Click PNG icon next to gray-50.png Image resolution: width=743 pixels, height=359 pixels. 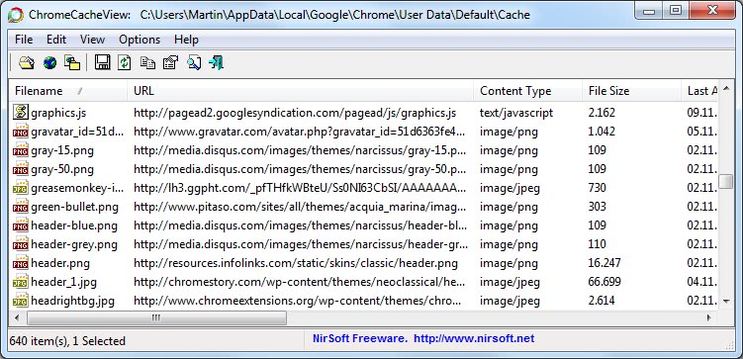[x=20, y=169]
